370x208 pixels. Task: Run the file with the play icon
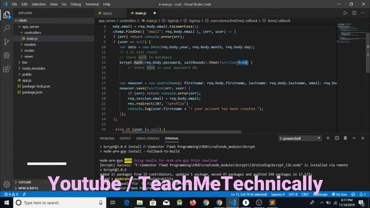(345, 13)
